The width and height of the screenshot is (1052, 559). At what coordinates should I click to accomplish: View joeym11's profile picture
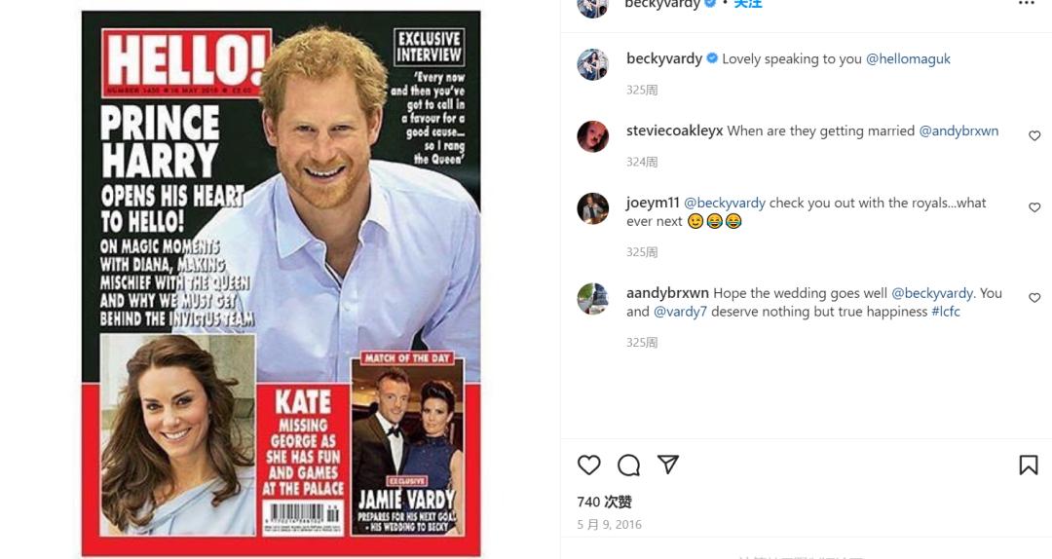pyautogui.click(x=593, y=208)
